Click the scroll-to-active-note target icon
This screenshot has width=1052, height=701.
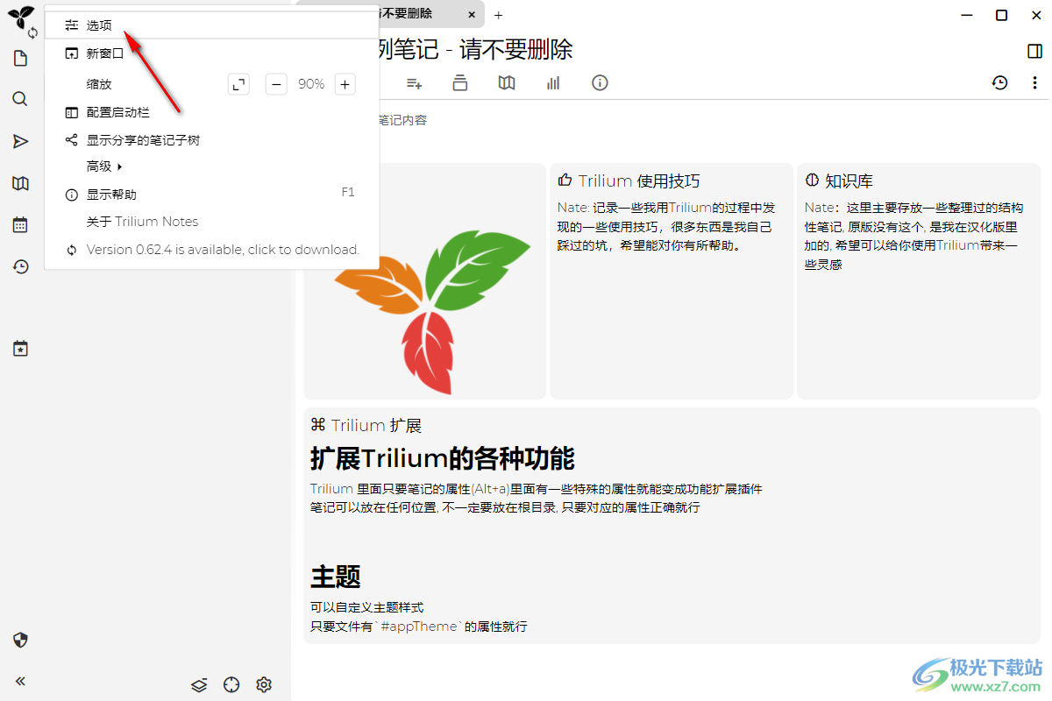[x=231, y=684]
